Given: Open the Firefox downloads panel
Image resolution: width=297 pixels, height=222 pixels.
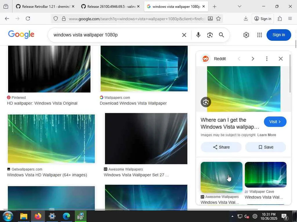Looking at the screenshot, I should (x=246, y=18).
